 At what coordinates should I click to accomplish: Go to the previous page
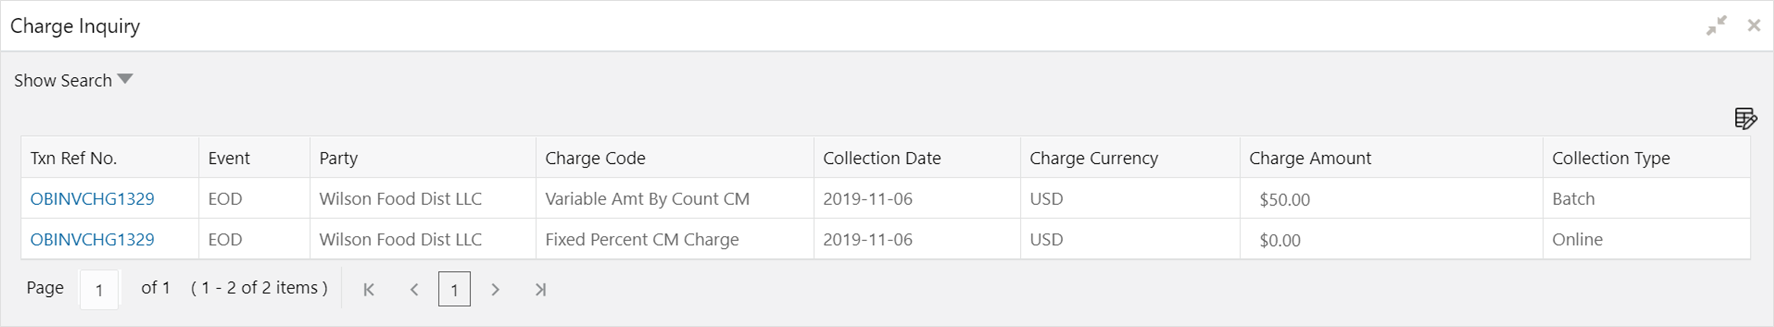pos(414,289)
